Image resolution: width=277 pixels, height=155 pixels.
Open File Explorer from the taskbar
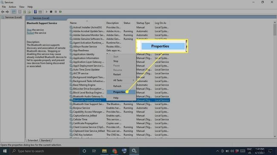(x=104, y=151)
